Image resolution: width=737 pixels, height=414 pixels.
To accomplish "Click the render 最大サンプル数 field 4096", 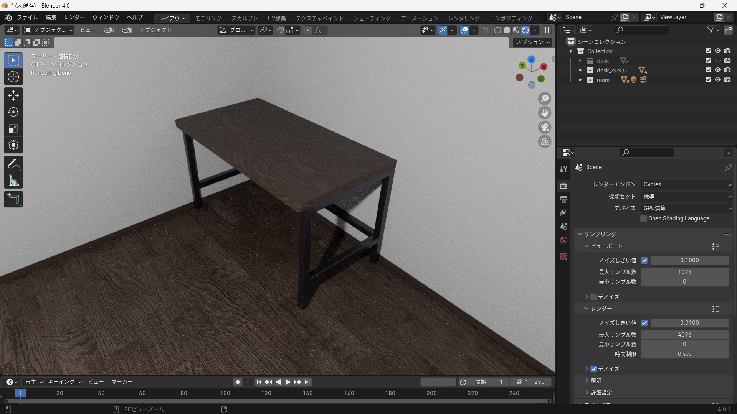I will point(685,335).
